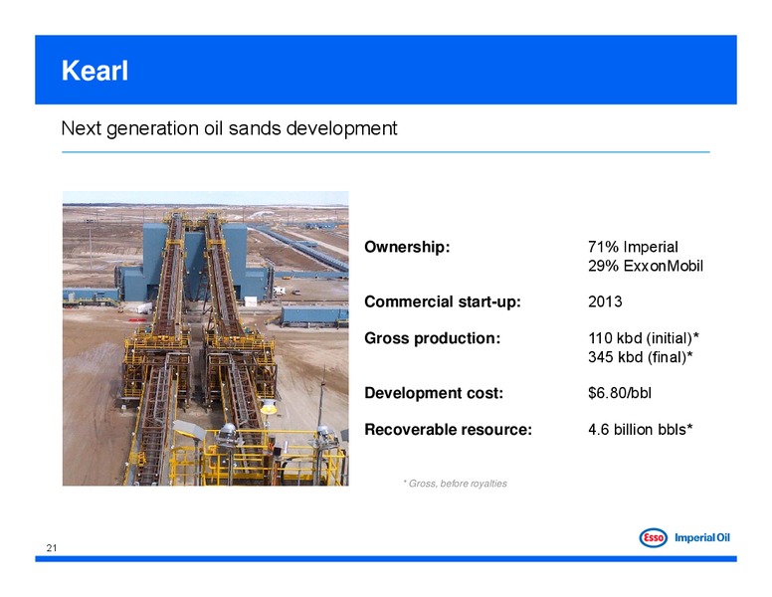Screen dimensions: 772x597
Task: Select the '29% ExxonMobil' value
Action: (x=646, y=266)
